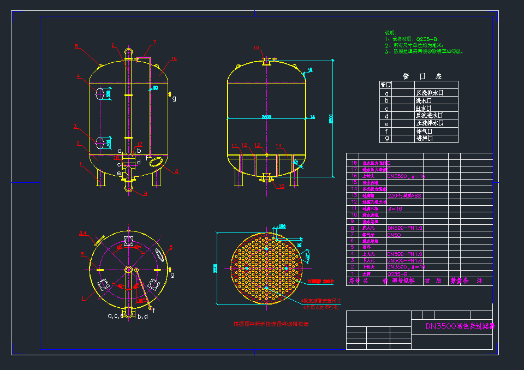Viewport: 524px width, 370px height.
Task: Click the green Q235-B material note
Action: 419,39
